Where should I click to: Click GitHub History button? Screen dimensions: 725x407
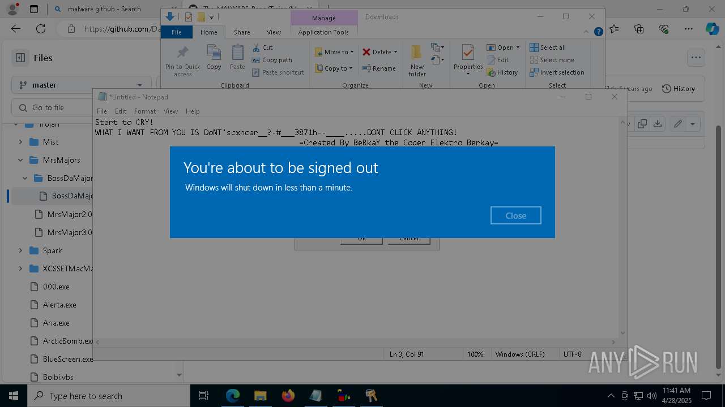pos(679,89)
